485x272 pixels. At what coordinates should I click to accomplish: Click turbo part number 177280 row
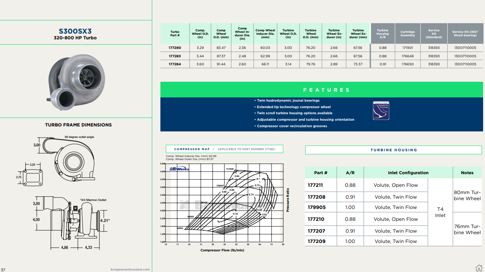(x=175, y=48)
